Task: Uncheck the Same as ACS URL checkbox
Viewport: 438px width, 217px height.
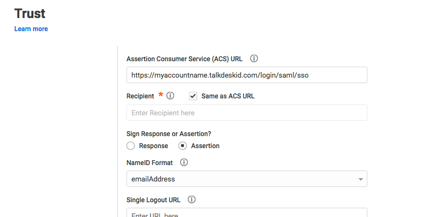Action: point(193,96)
